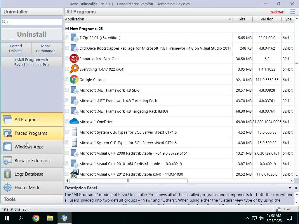Open taskbar search
This screenshot has height=224, width=299.
click(x=21, y=218)
